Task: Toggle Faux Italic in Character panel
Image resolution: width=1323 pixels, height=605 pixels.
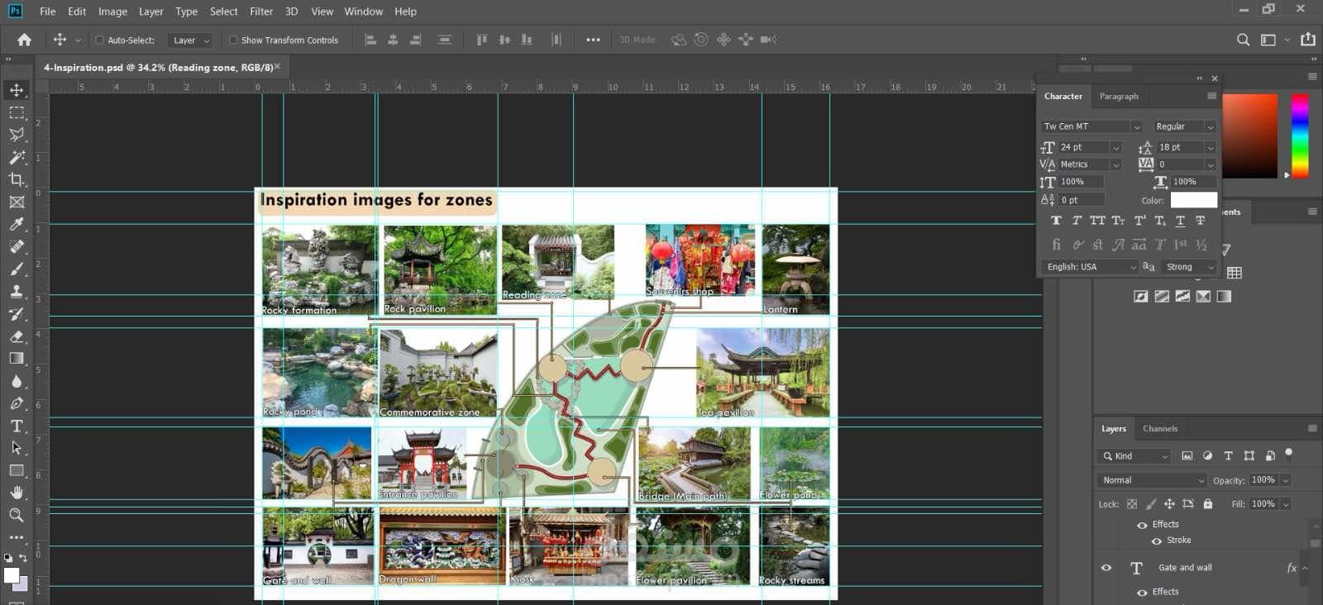Action: pyautogui.click(x=1077, y=221)
